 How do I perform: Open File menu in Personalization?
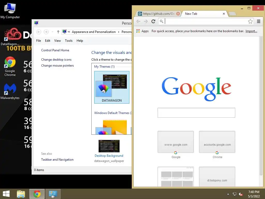point(39,41)
